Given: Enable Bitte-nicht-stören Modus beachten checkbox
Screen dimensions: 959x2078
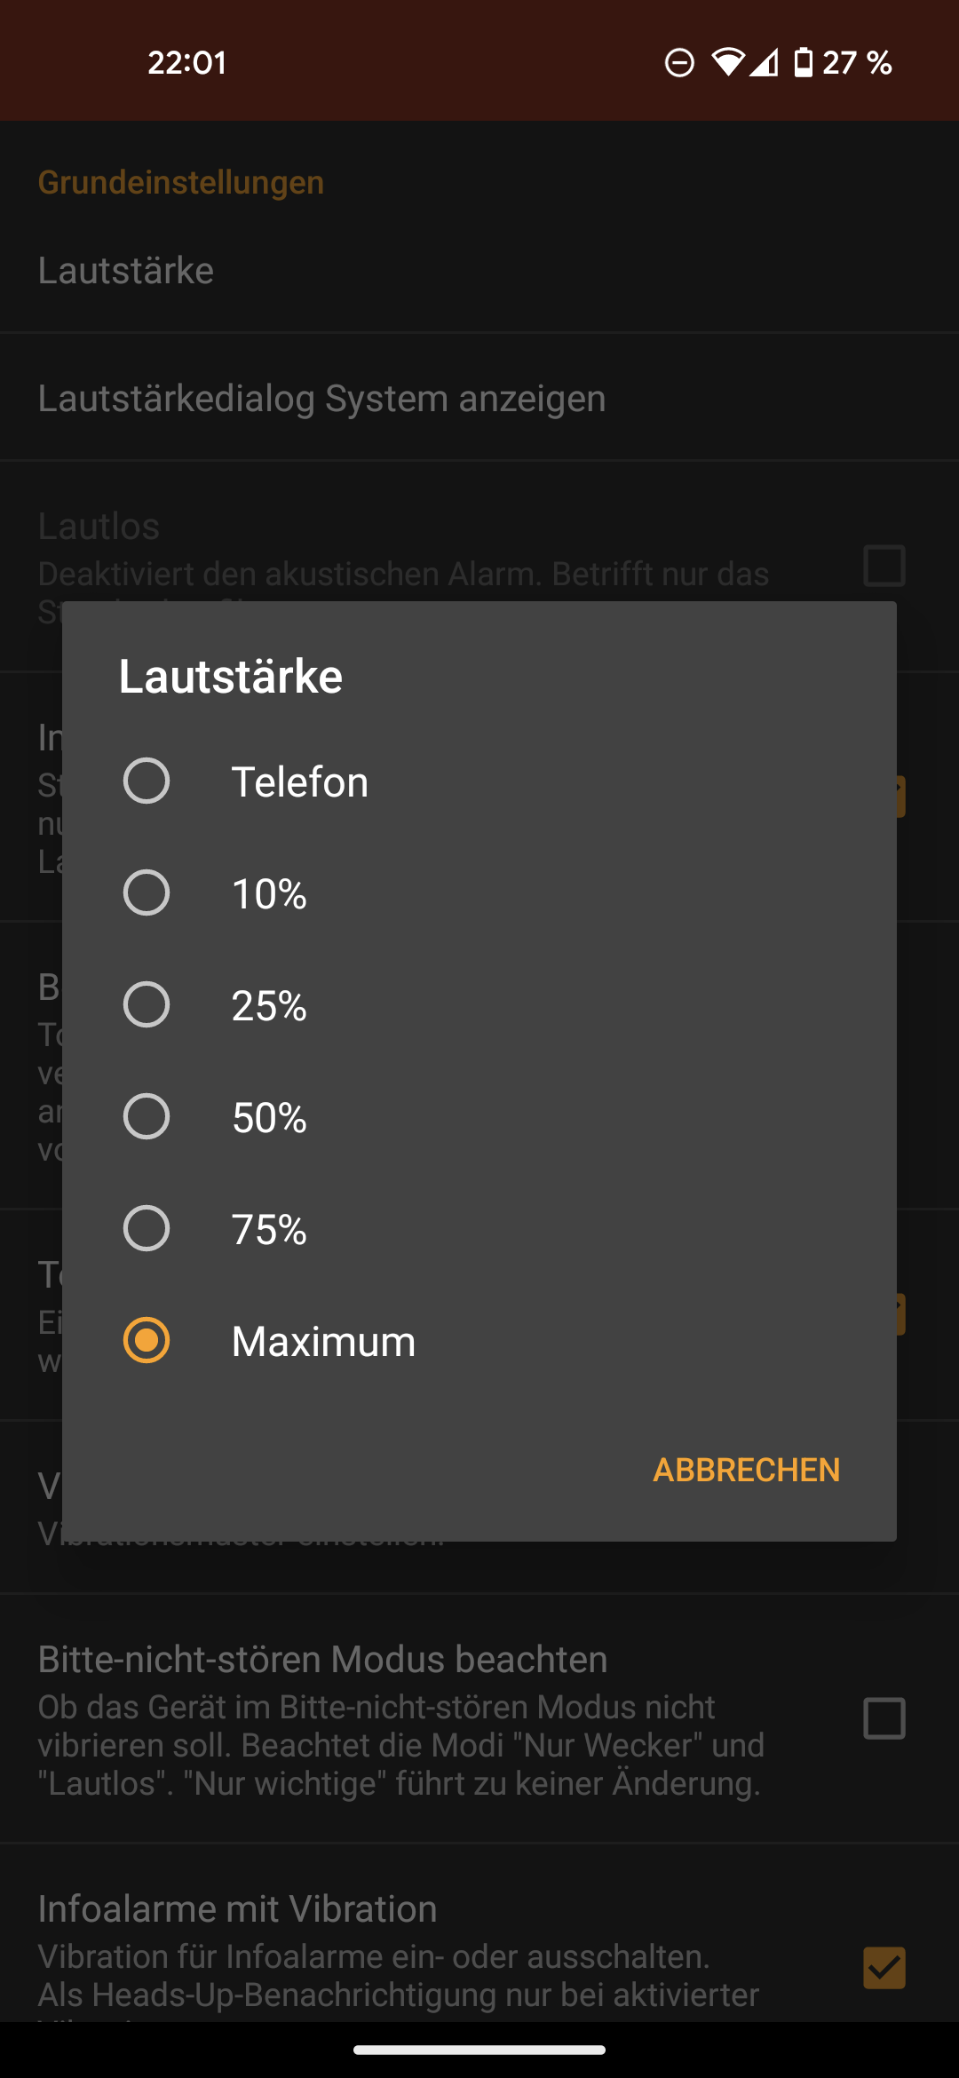Looking at the screenshot, I should pyautogui.click(x=884, y=1718).
